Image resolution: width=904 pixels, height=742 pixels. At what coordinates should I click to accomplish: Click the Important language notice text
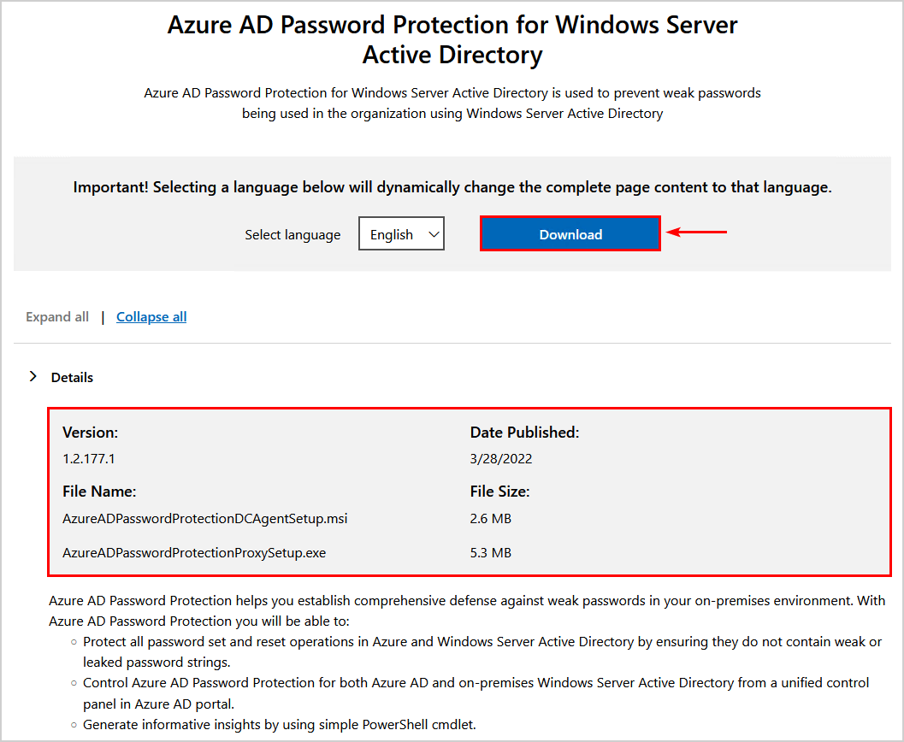452,187
